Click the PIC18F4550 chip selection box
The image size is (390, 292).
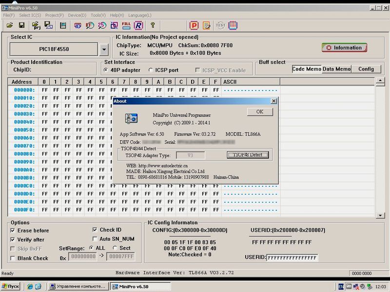[54, 49]
